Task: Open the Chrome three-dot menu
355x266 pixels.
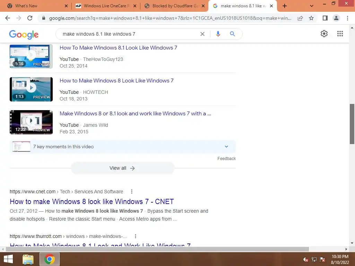Action: pyautogui.click(x=347, y=18)
